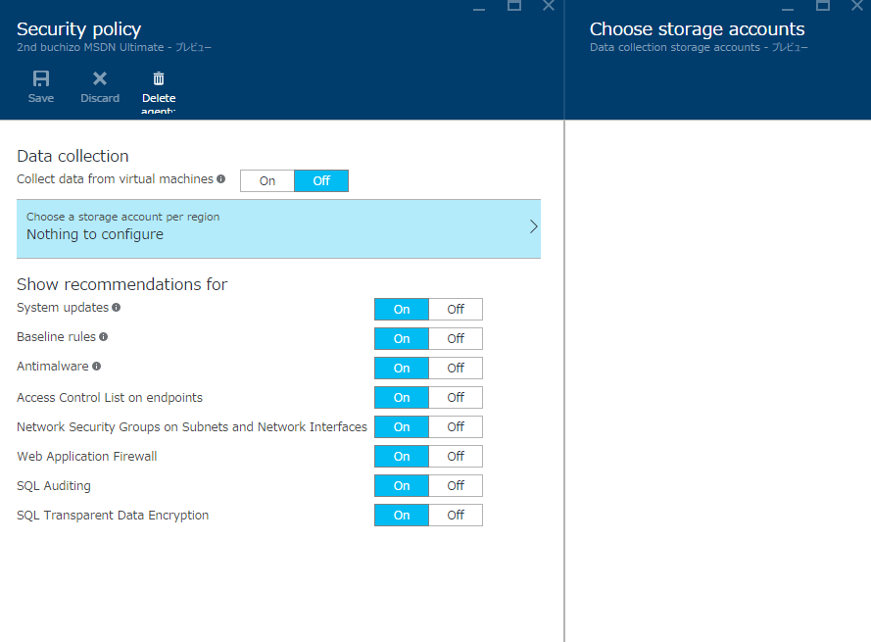871x642 pixels.
Task: Minimize the Security policy blade
Action: click(x=479, y=9)
